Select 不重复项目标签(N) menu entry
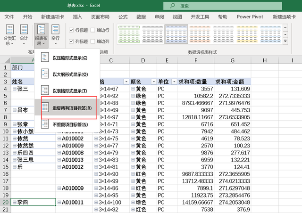This screenshot has height=213, width=302. [x=67, y=124]
